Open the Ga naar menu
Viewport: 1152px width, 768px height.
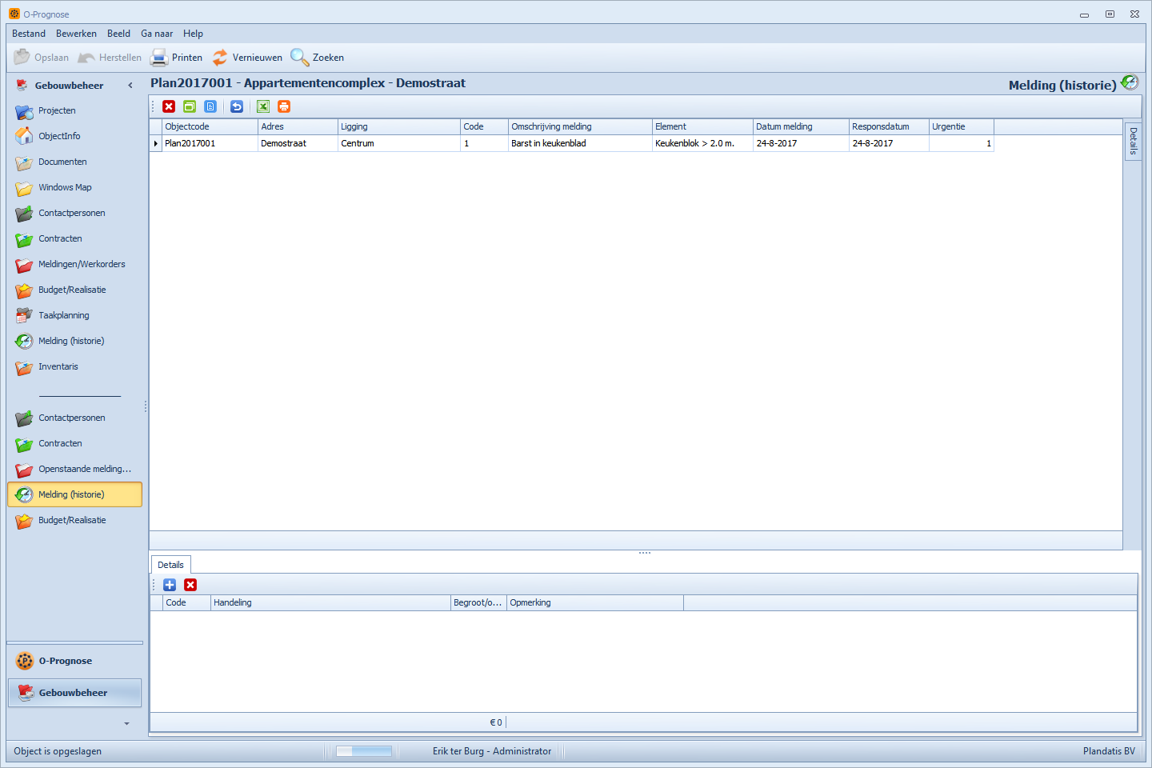click(x=157, y=34)
